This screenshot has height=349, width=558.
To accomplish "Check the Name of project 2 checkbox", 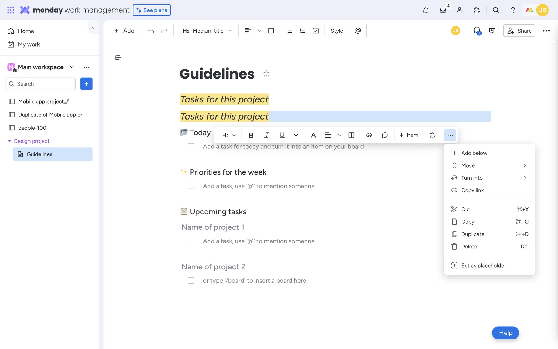I will 191,281.
